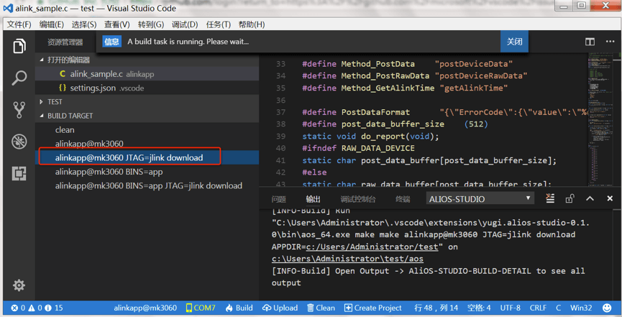Click alinkapp@mk3060 target in status bar
The width and height of the screenshot is (622, 317).
145,308
